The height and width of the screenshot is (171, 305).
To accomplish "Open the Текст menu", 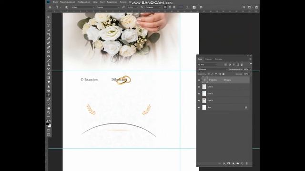I will click(x=102, y=2).
